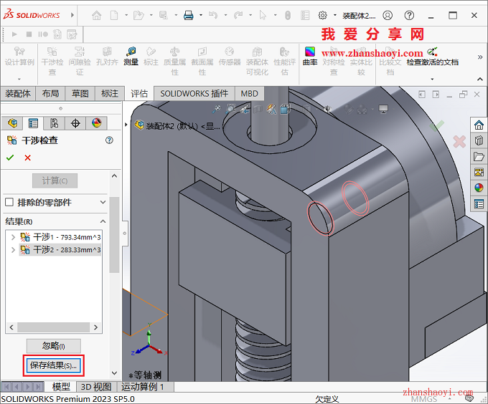This screenshot has width=488, height=404.
Task: Click the results list horizontal scrollbar right arrow
Action: [x=95, y=327]
